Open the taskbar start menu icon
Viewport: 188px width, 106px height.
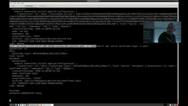coord(11,105)
